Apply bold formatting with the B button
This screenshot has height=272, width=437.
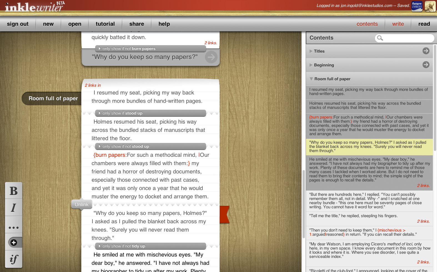14,191
